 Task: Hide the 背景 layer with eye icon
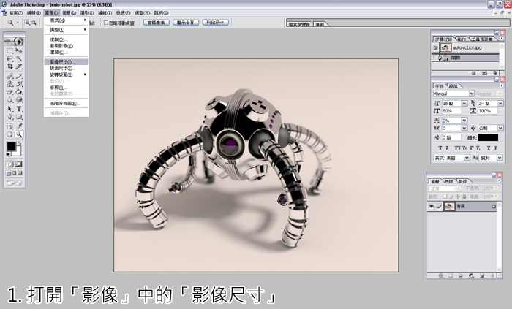(431, 206)
